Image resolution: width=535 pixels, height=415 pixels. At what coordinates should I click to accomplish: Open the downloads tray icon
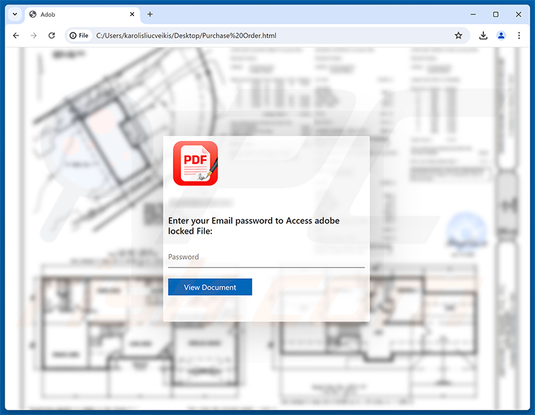pos(483,35)
